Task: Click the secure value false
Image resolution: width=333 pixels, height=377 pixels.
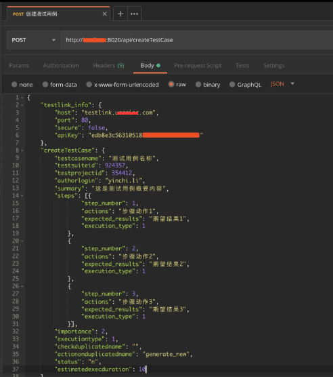Action: [96, 127]
